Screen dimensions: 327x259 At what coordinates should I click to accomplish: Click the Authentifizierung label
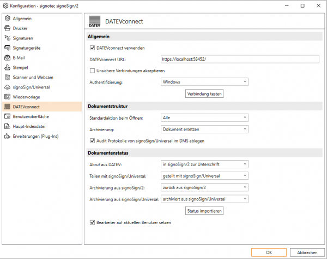pos(106,83)
